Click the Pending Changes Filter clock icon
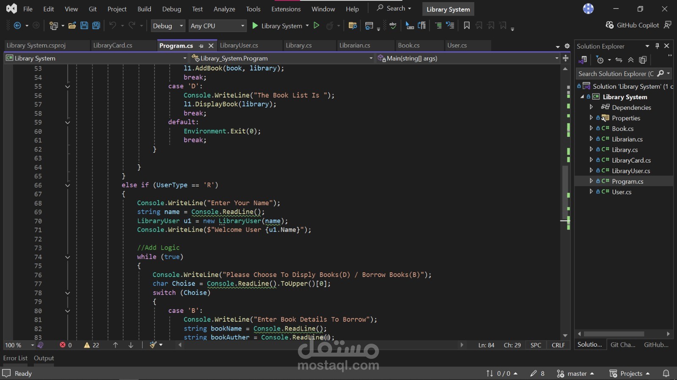This screenshot has height=380, width=677. tap(600, 60)
